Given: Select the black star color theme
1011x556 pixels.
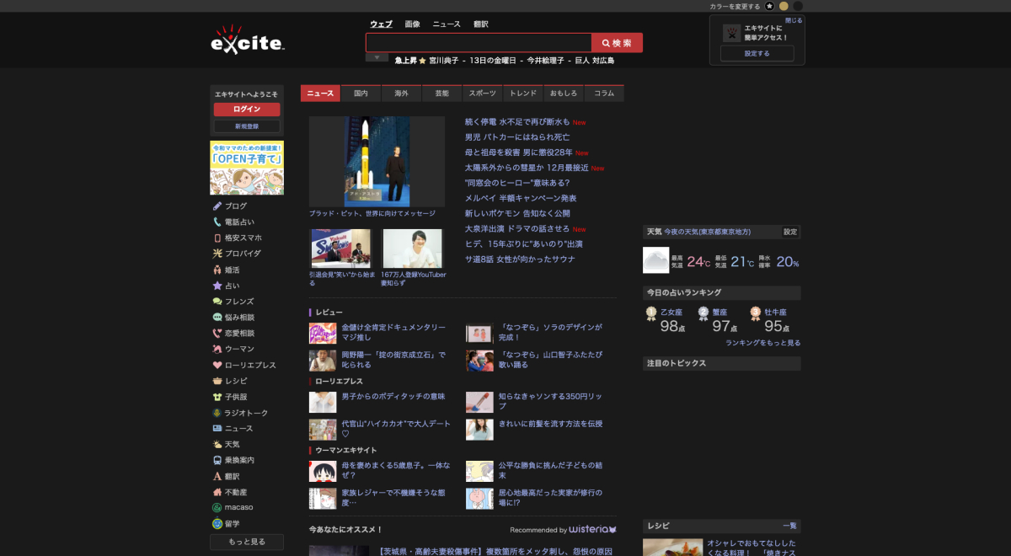Looking at the screenshot, I should [x=768, y=6].
